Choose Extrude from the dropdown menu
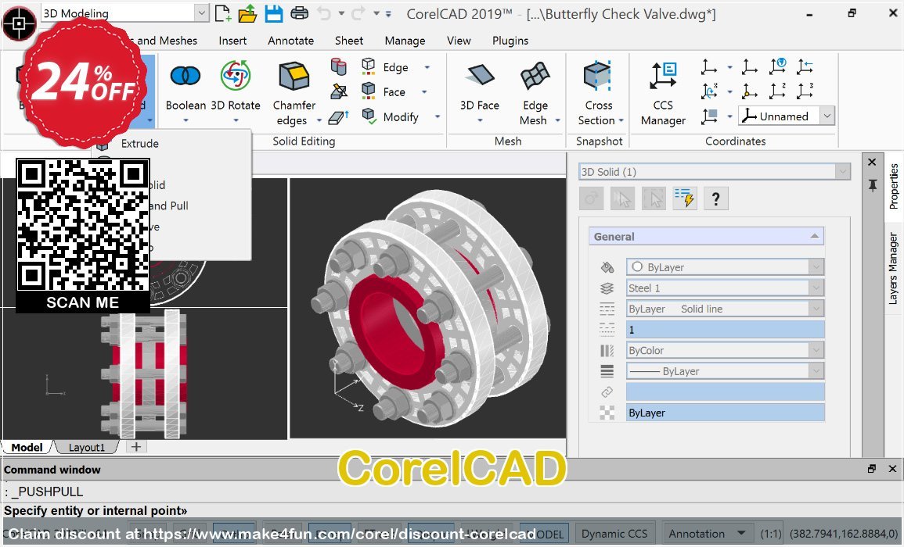Viewport: 904px width, 547px height. coord(139,143)
